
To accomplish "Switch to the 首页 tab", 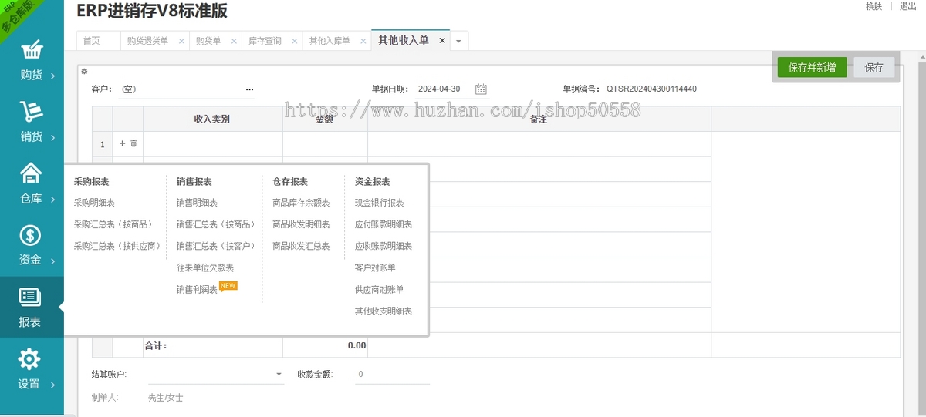I will 92,41.
